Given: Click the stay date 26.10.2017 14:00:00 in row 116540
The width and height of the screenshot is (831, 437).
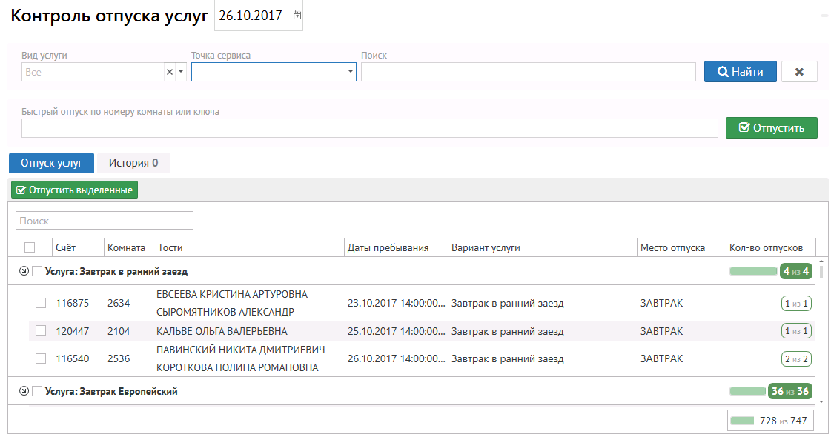Looking at the screenshot, I should coord(397,358).
